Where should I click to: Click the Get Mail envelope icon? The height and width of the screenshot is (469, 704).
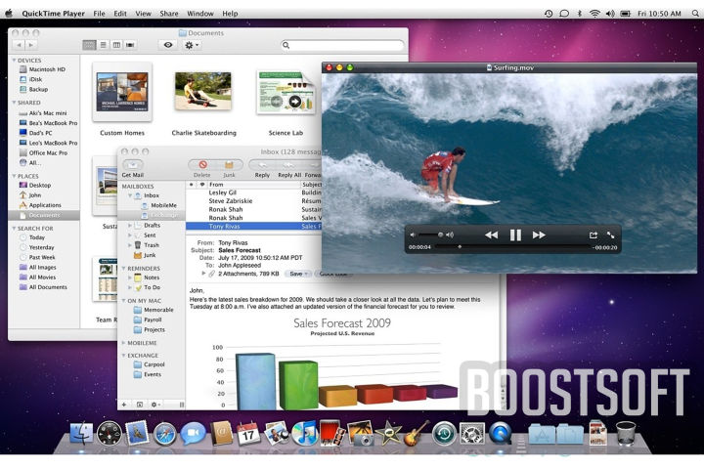point(133,164)
